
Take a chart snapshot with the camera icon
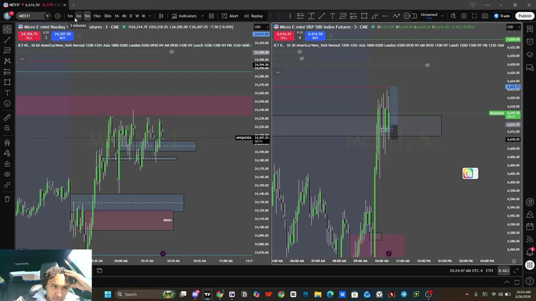[485, 16]
